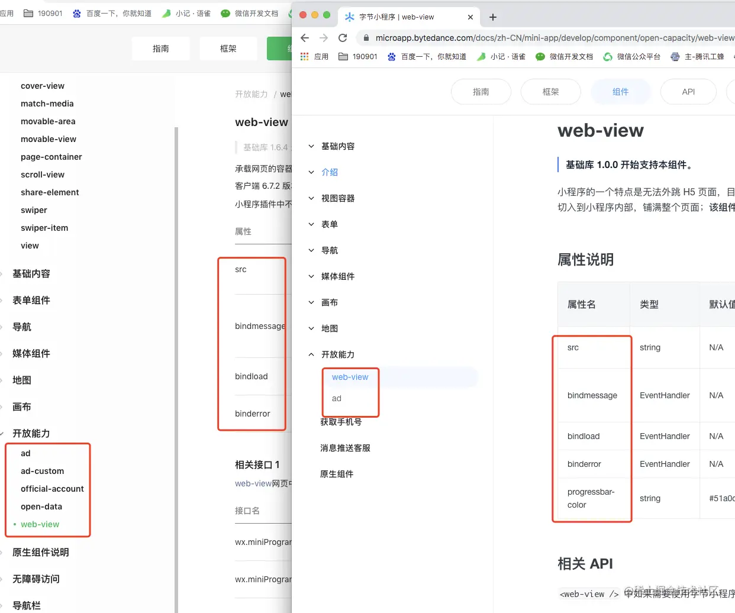Open 小记·语雀 bookmark in back window
Image resolution: width=735 pixels, height=613 pixels.
tap(186, 13)
